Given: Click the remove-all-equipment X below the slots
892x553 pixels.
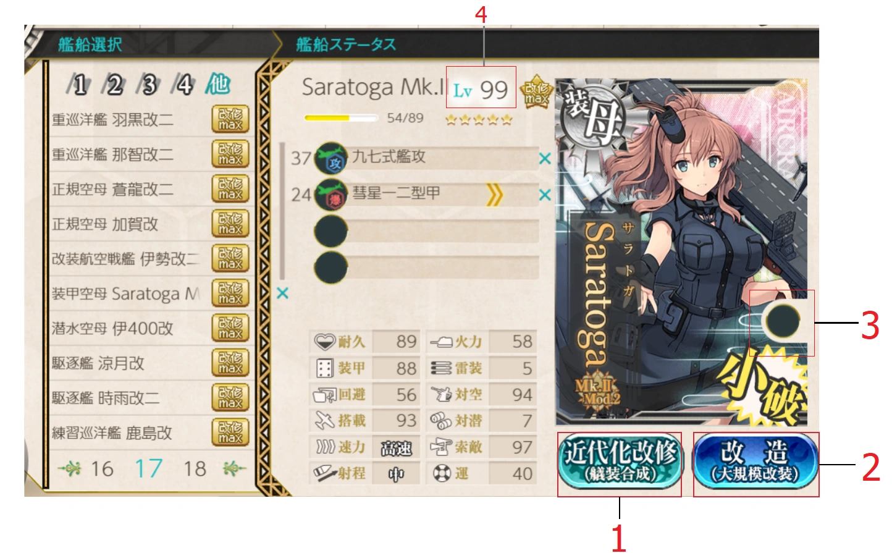Looking at the screenshot, I should pyautogui.click(x=282, y=293).
